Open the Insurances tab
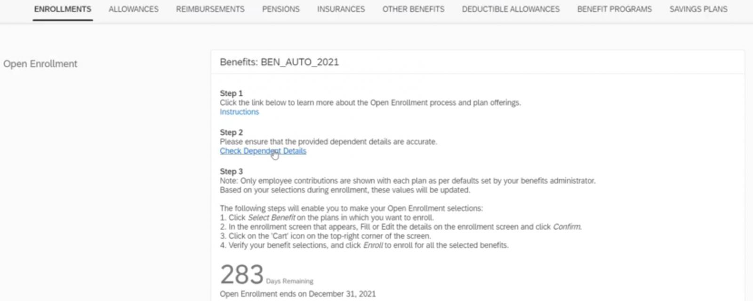The height and width of the screenshot is (301, 753). [341, 9]
